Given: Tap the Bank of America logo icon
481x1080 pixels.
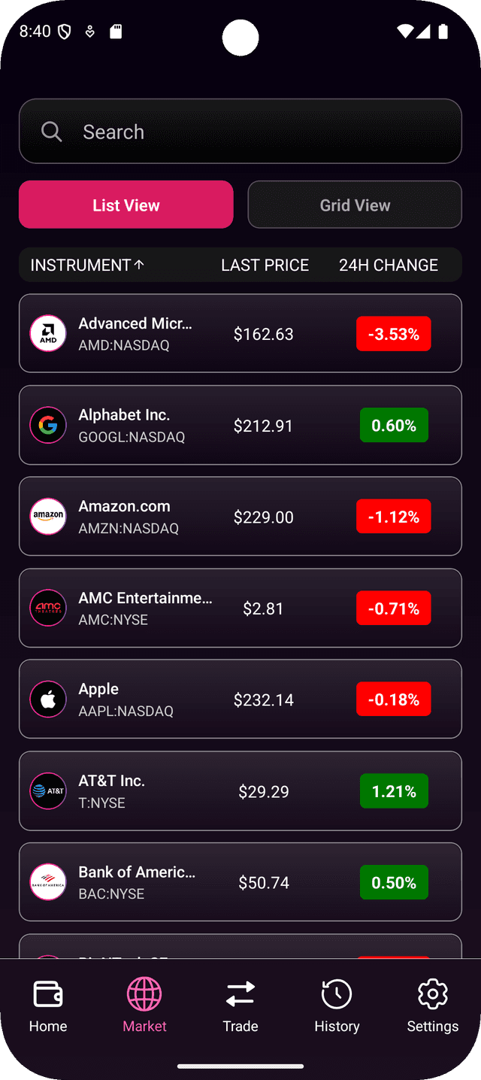Looking at the screenshot, I should click(x=48, y=882).
